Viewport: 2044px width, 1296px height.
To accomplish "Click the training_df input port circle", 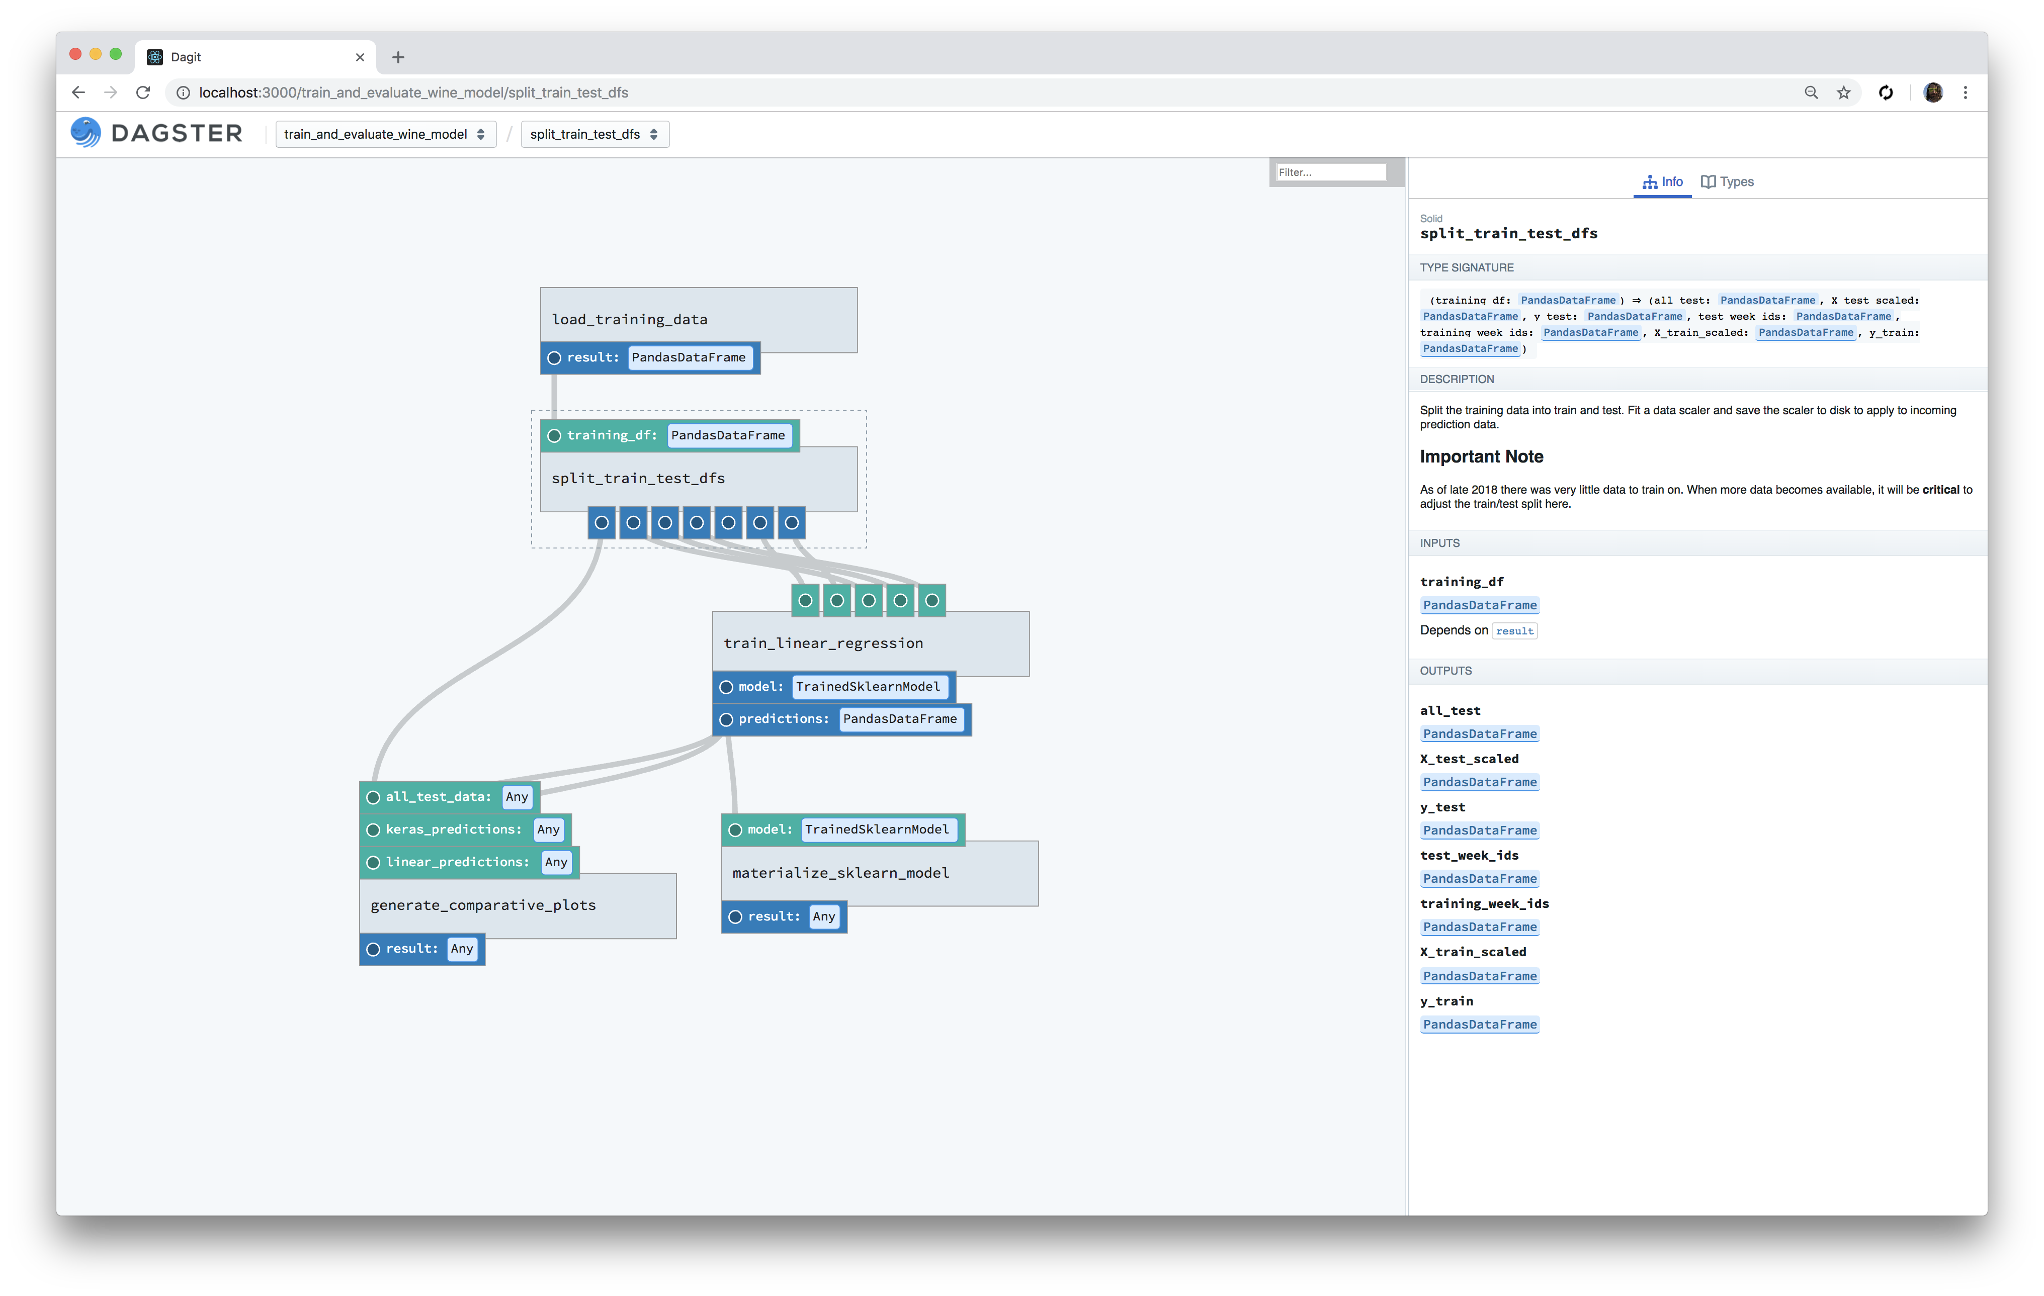I will tap(555, 435).
